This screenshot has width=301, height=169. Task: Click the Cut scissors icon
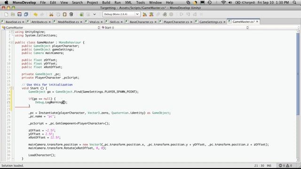click(51, 15)
